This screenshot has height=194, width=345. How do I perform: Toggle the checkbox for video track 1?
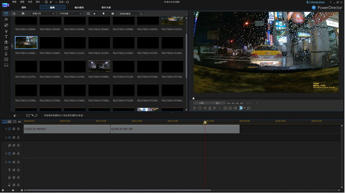pos(14,129)
